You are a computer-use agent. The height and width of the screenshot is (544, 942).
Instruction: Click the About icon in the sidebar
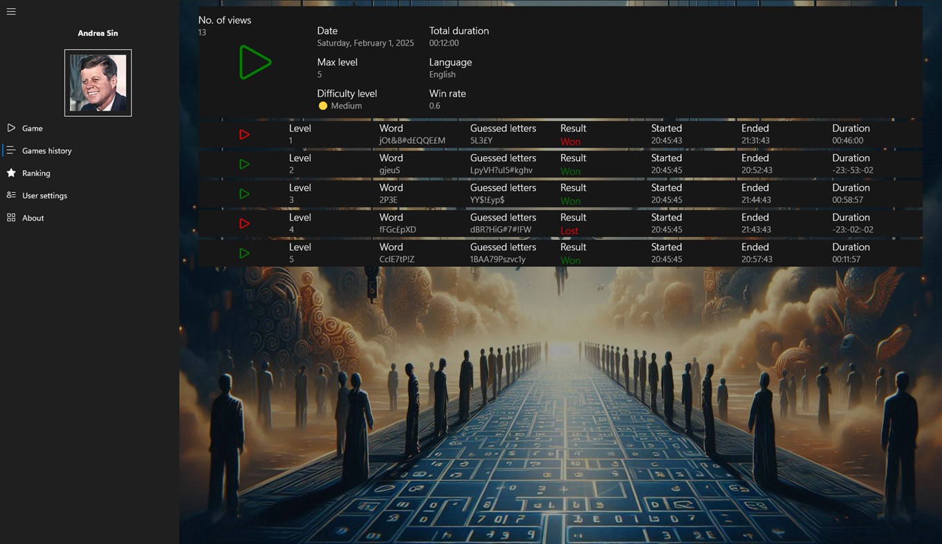pos(10,218)
